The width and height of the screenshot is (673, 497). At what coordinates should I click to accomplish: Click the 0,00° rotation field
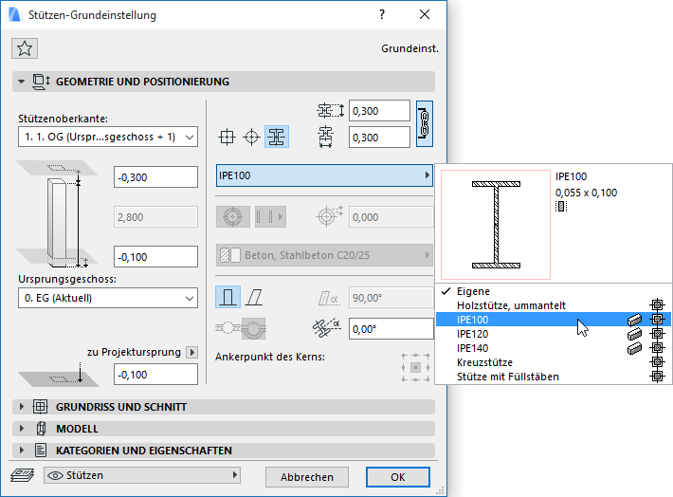391,329
